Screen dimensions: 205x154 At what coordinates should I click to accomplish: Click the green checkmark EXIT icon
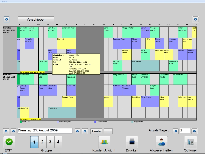click(x=9, y=142)
